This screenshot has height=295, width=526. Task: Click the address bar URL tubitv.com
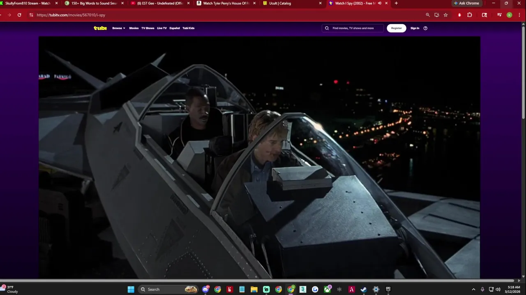71,15
